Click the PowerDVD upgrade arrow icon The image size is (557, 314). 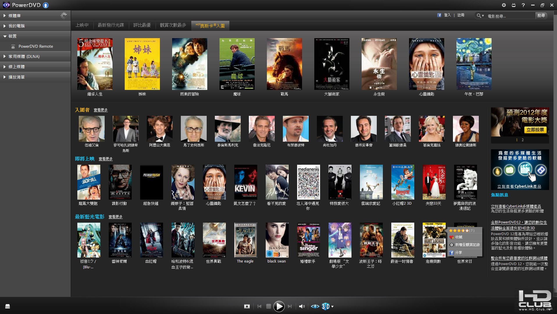pyautogui.click(x=46, y=5)
